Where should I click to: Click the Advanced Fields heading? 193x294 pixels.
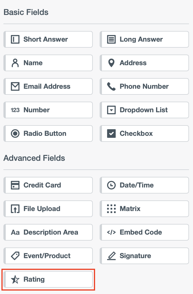pos(34,158)
